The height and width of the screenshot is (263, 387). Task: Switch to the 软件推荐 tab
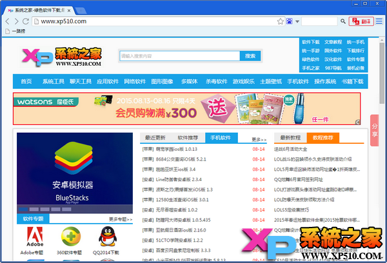pos(188,138)
